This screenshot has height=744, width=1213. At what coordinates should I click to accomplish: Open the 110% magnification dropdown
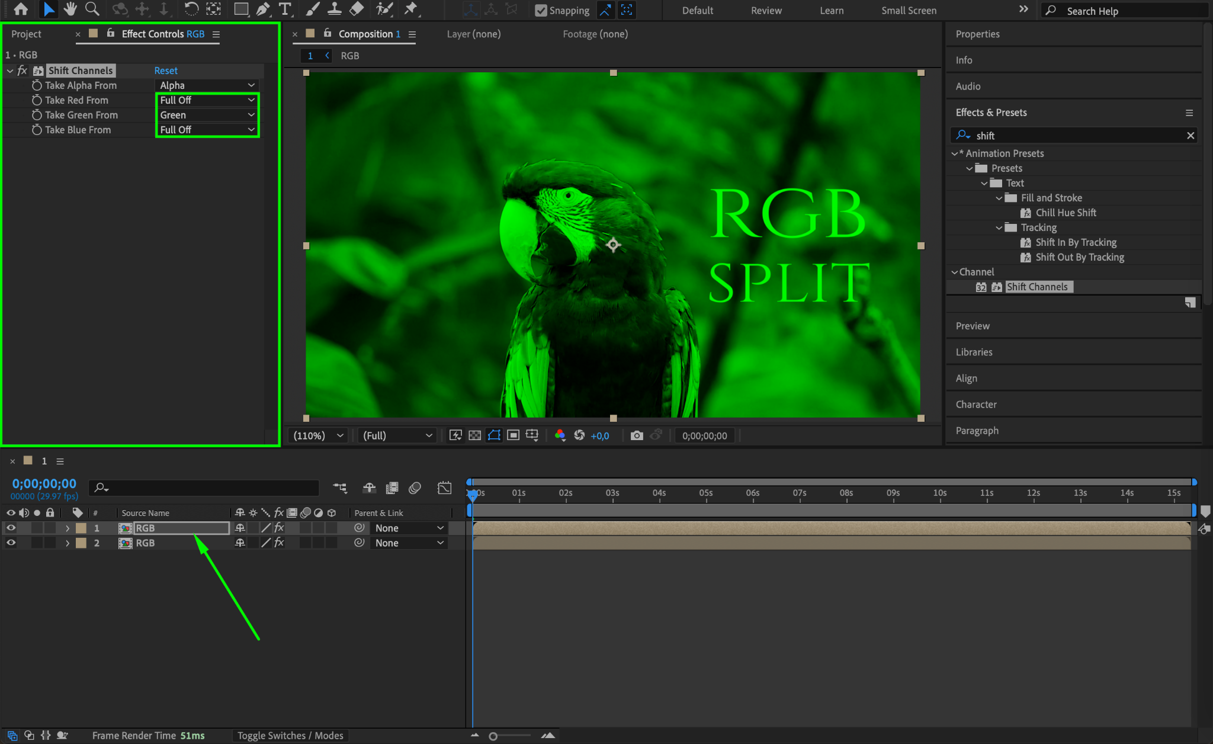click(319, 435)
